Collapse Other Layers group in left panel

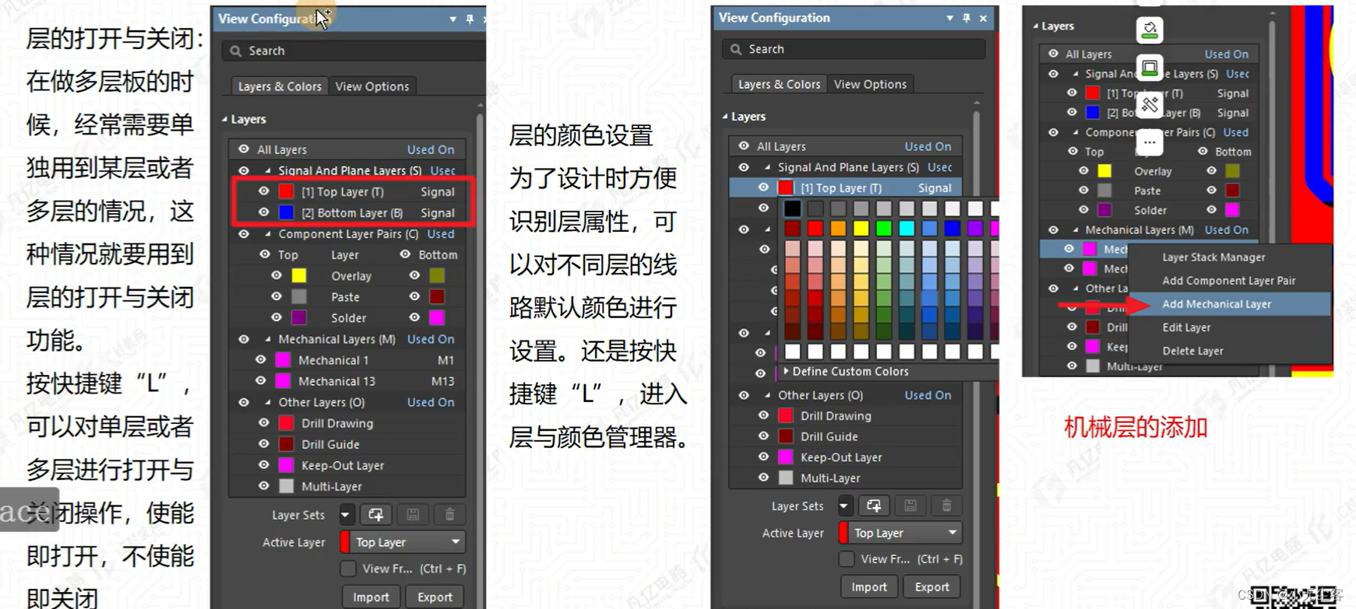268,402
